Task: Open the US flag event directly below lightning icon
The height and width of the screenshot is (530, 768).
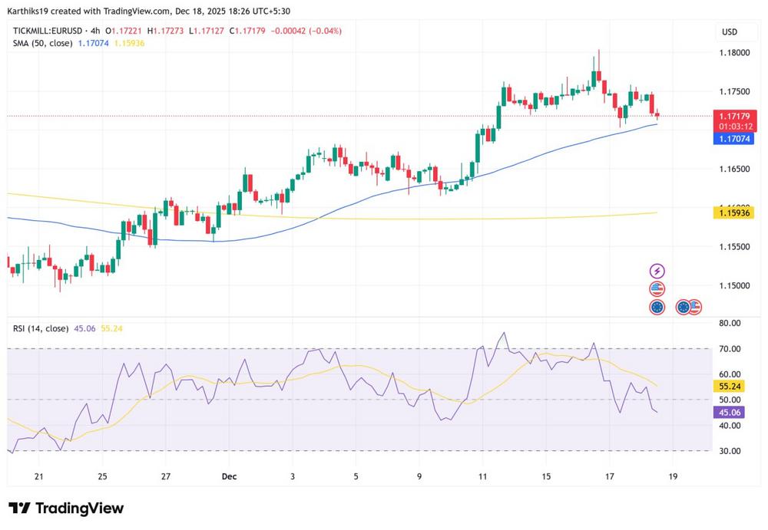Action: click(x=657, y=289)
